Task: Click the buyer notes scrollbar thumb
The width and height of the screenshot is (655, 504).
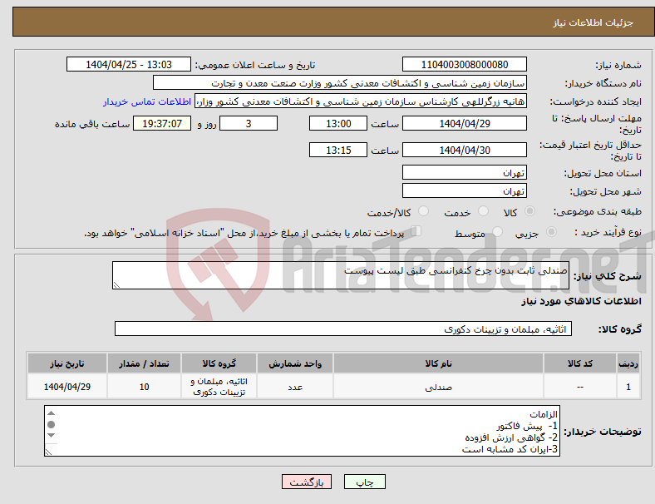Action: pyautogui.click(x=51, y=425)
